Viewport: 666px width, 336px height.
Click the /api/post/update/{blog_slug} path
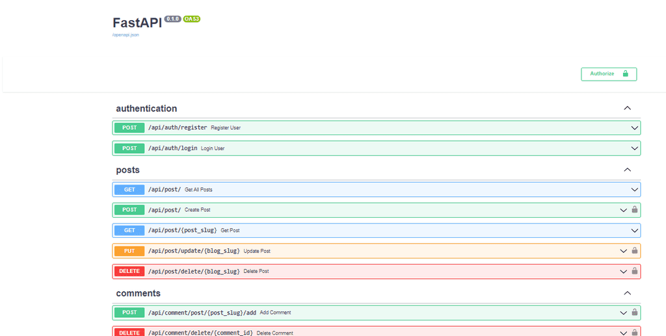pyautogui.click(x=194, y=251)
